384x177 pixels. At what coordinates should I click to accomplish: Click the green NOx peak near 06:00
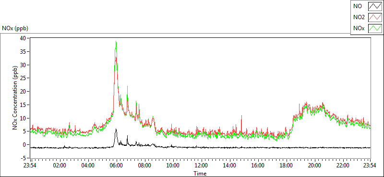[x=116, y=42]
